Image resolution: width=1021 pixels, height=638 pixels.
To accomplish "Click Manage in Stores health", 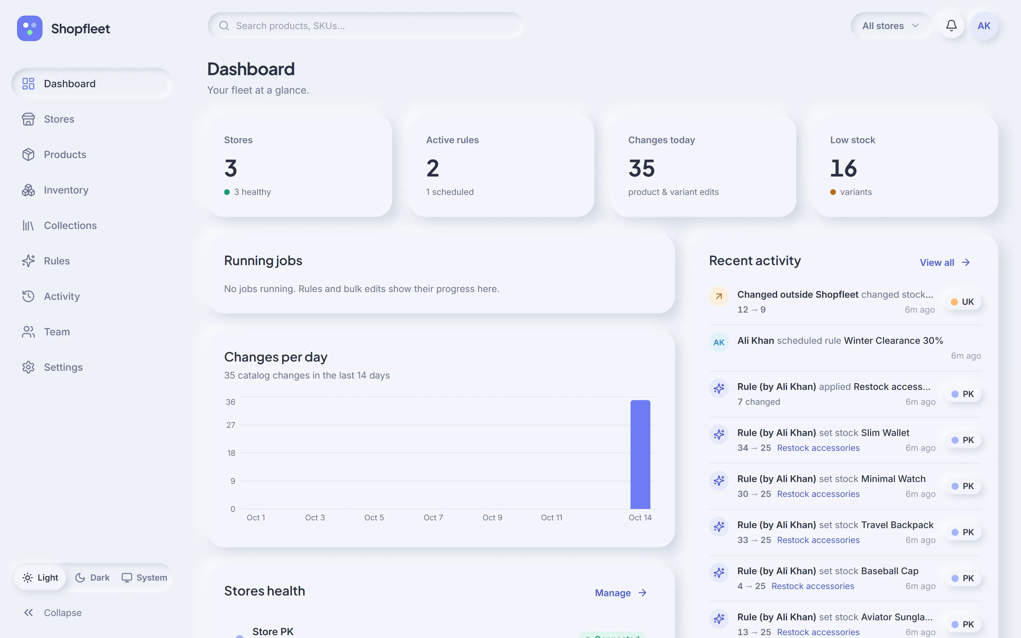I will pos(621,593).
